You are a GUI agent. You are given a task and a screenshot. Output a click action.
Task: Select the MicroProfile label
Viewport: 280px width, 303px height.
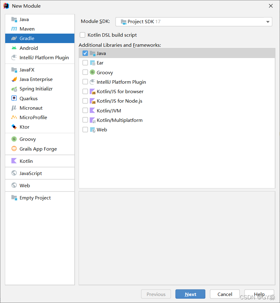click(x=33, y=118)
